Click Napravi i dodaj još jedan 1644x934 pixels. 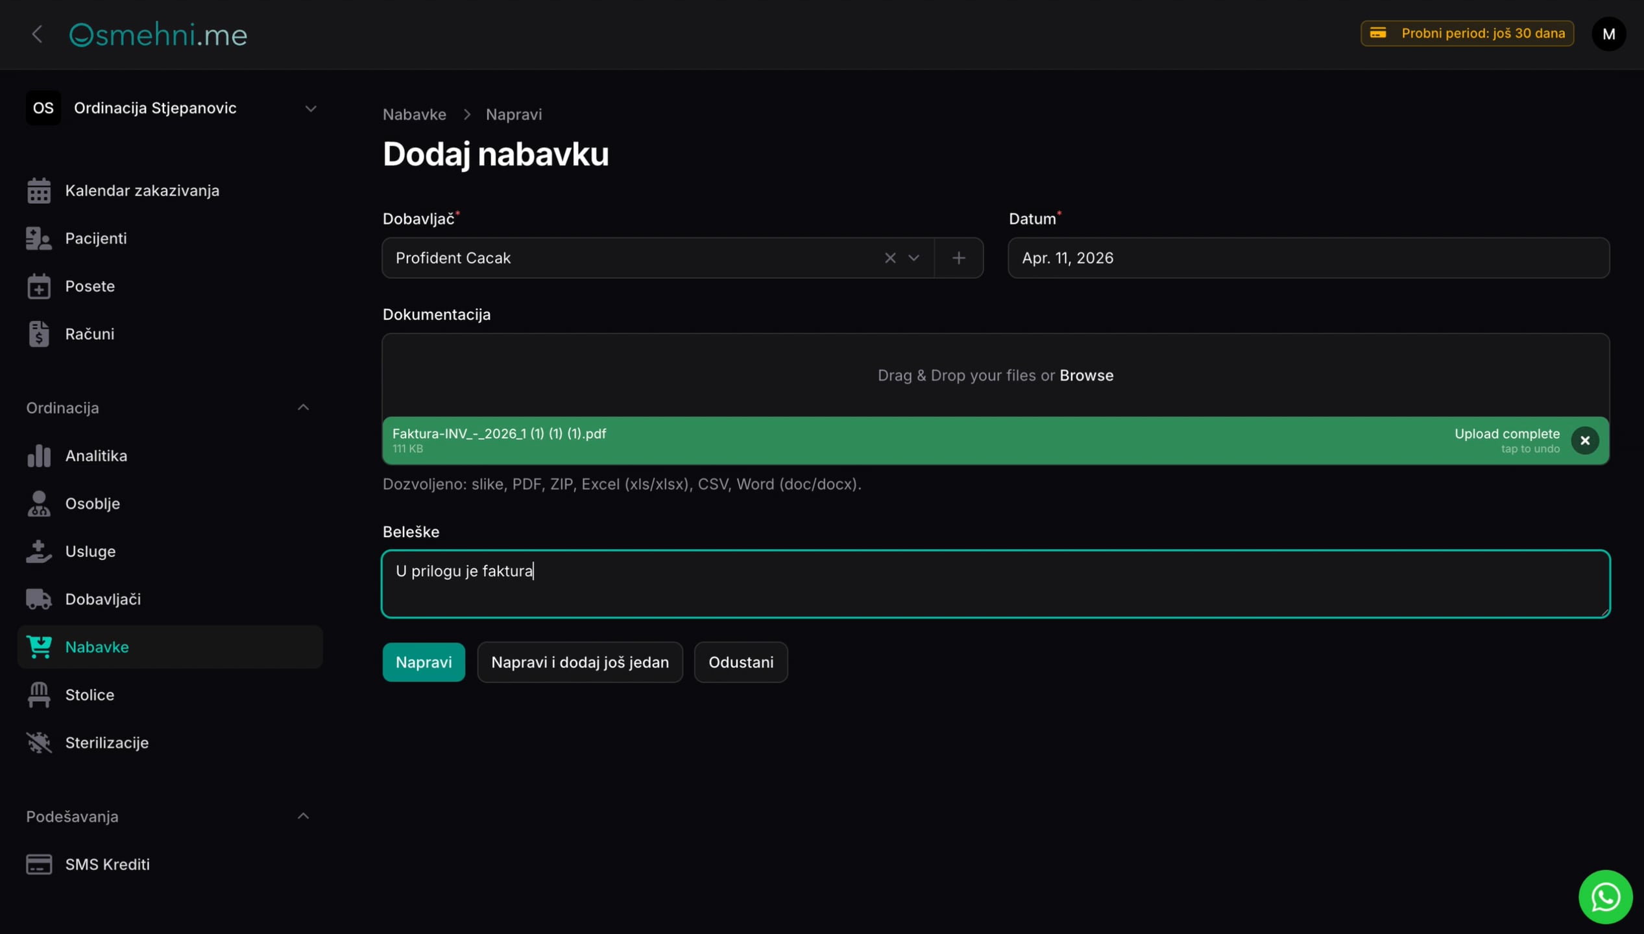pos(579,662)
